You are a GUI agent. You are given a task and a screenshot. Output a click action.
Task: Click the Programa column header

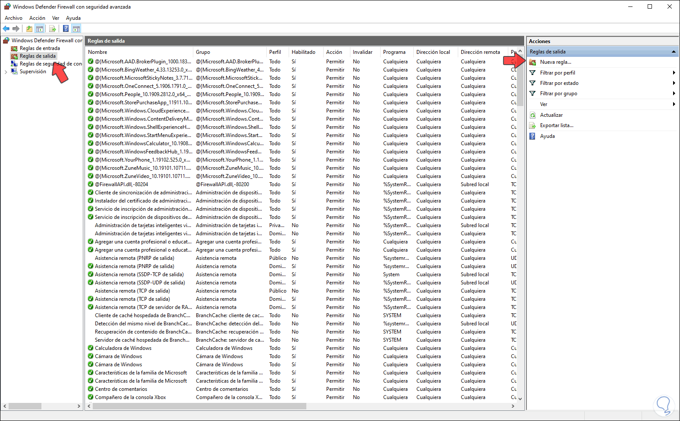tap(397, 52)
